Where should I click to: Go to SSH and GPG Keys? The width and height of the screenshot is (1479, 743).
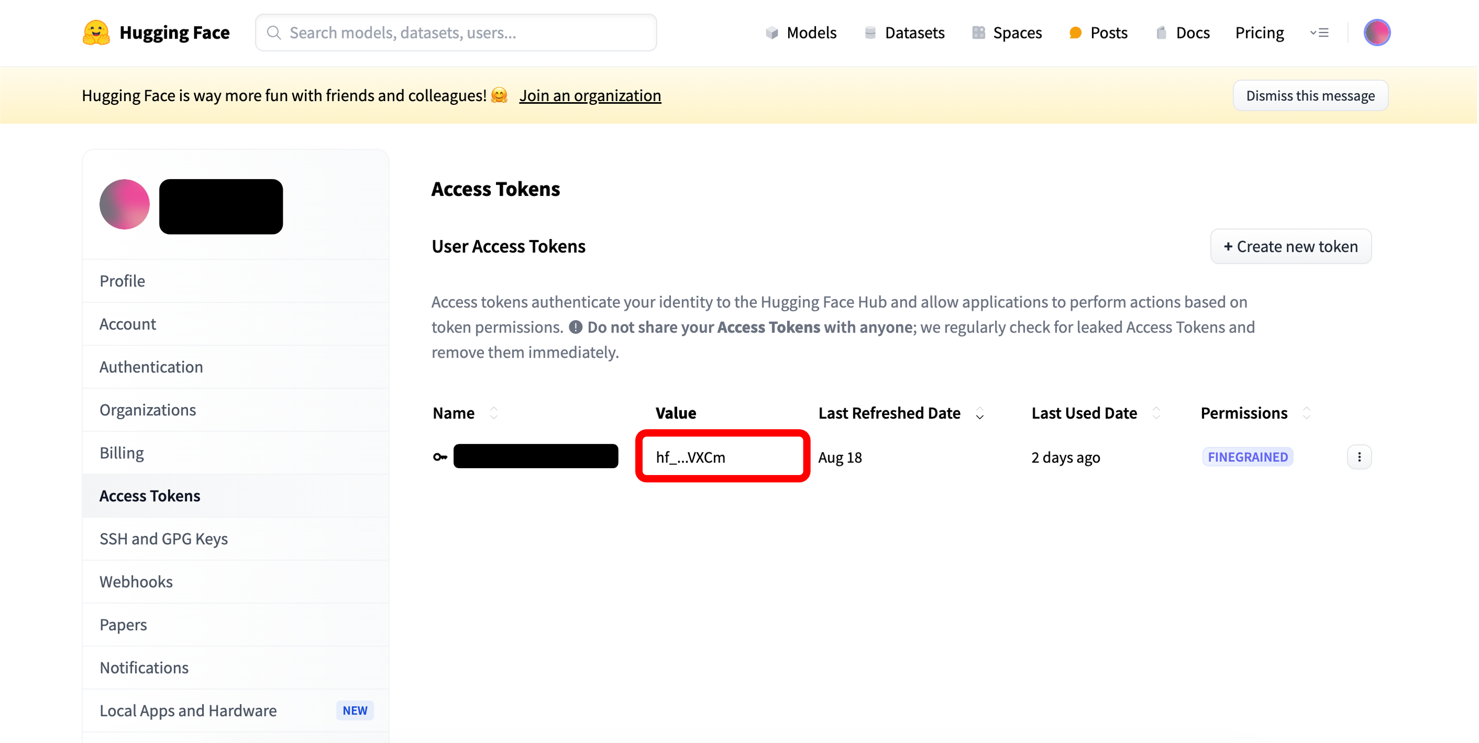[x=164, y=539]
